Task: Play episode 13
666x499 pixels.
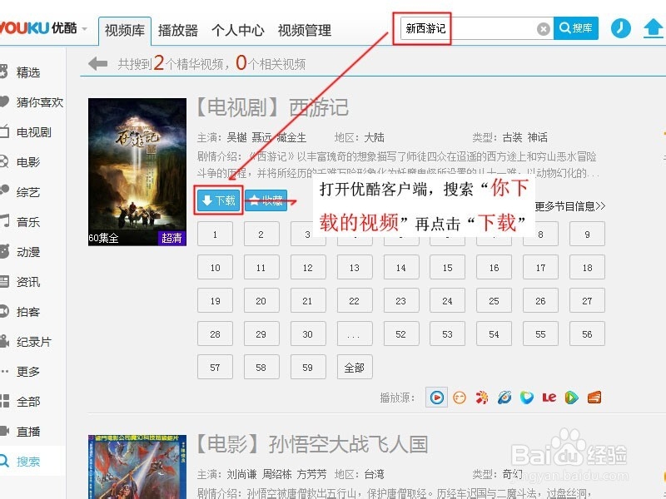Action: pyautogui.click(x=355, y=267)
